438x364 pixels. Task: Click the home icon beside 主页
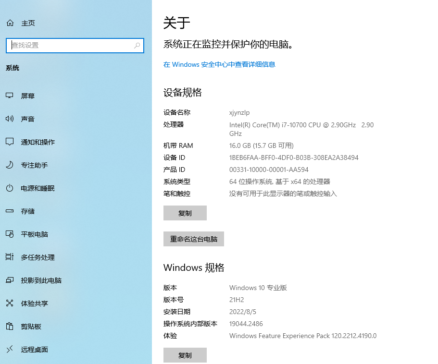point(10,23)
